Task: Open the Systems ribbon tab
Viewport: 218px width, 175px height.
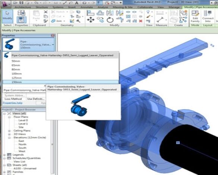Action: coord(58,7)
